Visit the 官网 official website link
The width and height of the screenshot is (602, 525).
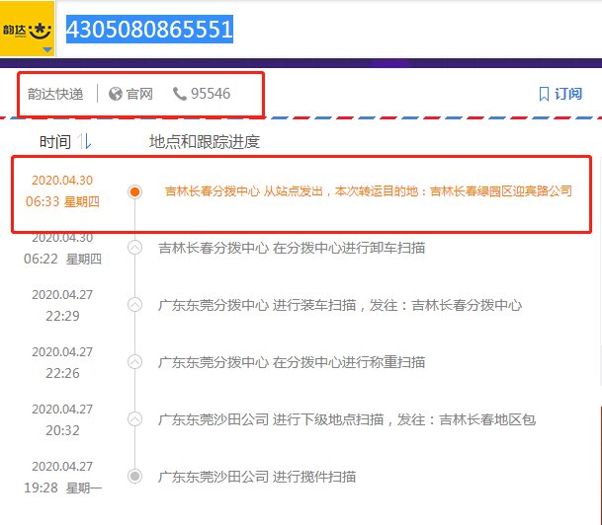(x=139, y=94)
